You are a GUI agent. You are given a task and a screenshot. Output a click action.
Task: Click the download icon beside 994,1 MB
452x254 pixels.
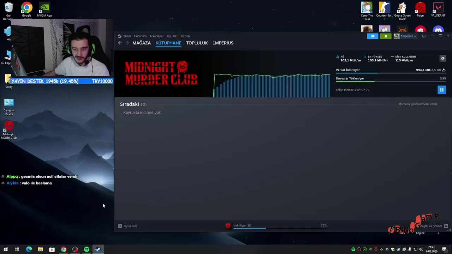coord(444,70)
